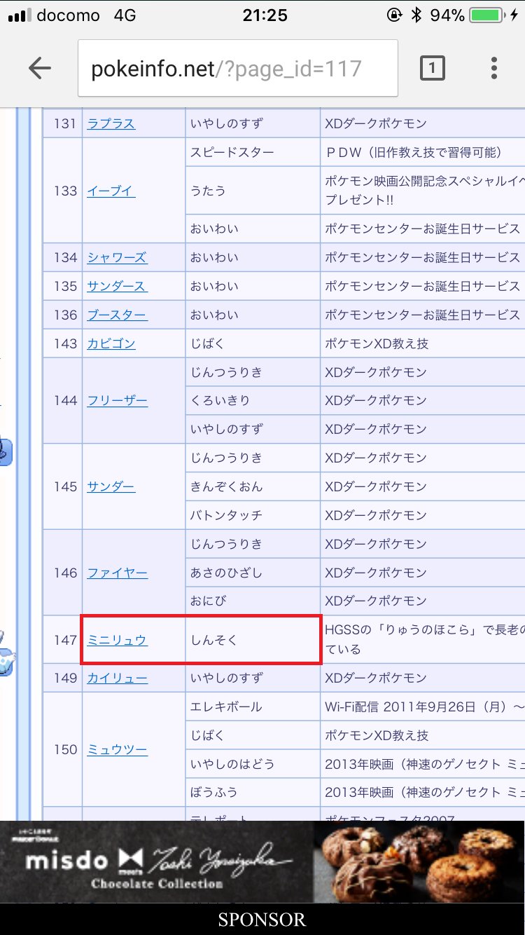Screen dimensions: 525x935
Task: Select the うたう move cell
Action: [253, 191]
